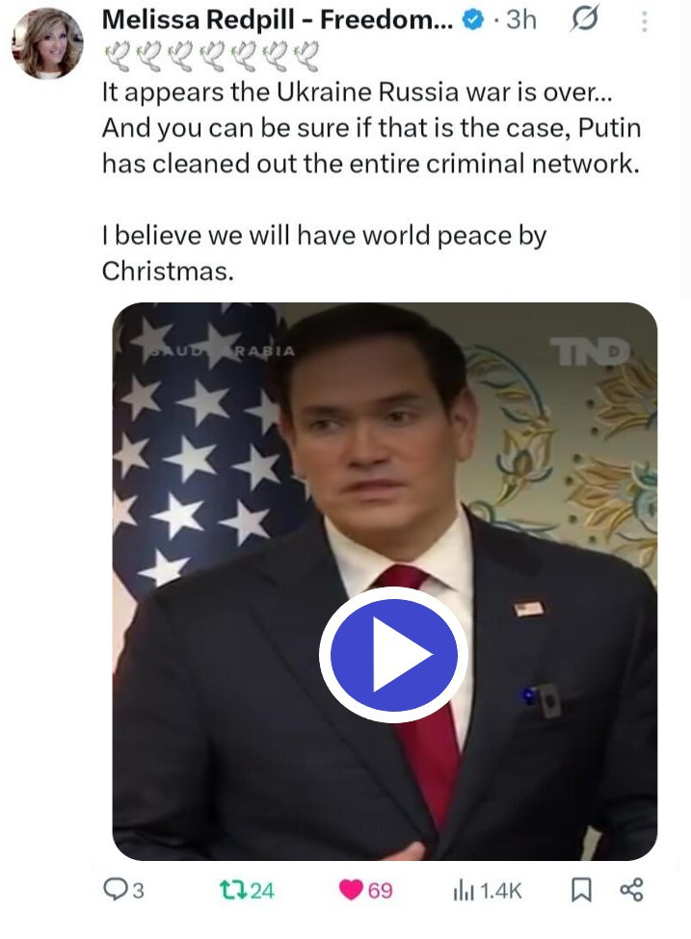Open the share icon
This screenshot has width=691, height=939.
pos(631,890)
